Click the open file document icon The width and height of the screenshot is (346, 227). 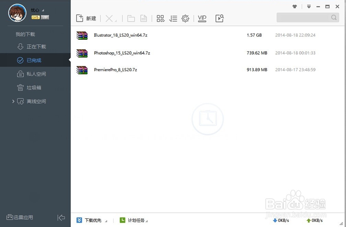click(144, 19)
